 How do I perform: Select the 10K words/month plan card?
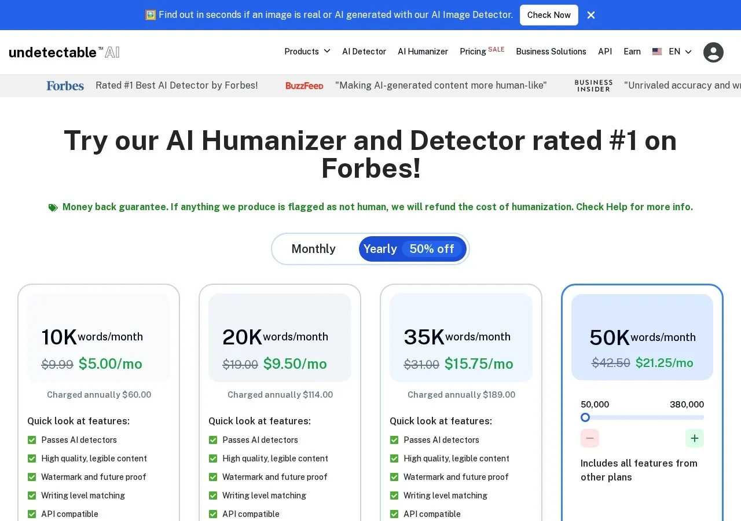click(98, 338)
